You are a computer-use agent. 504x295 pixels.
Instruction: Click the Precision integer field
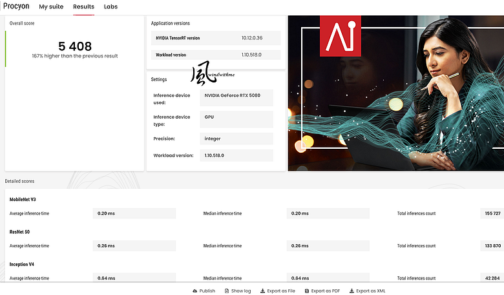[236, 138]
